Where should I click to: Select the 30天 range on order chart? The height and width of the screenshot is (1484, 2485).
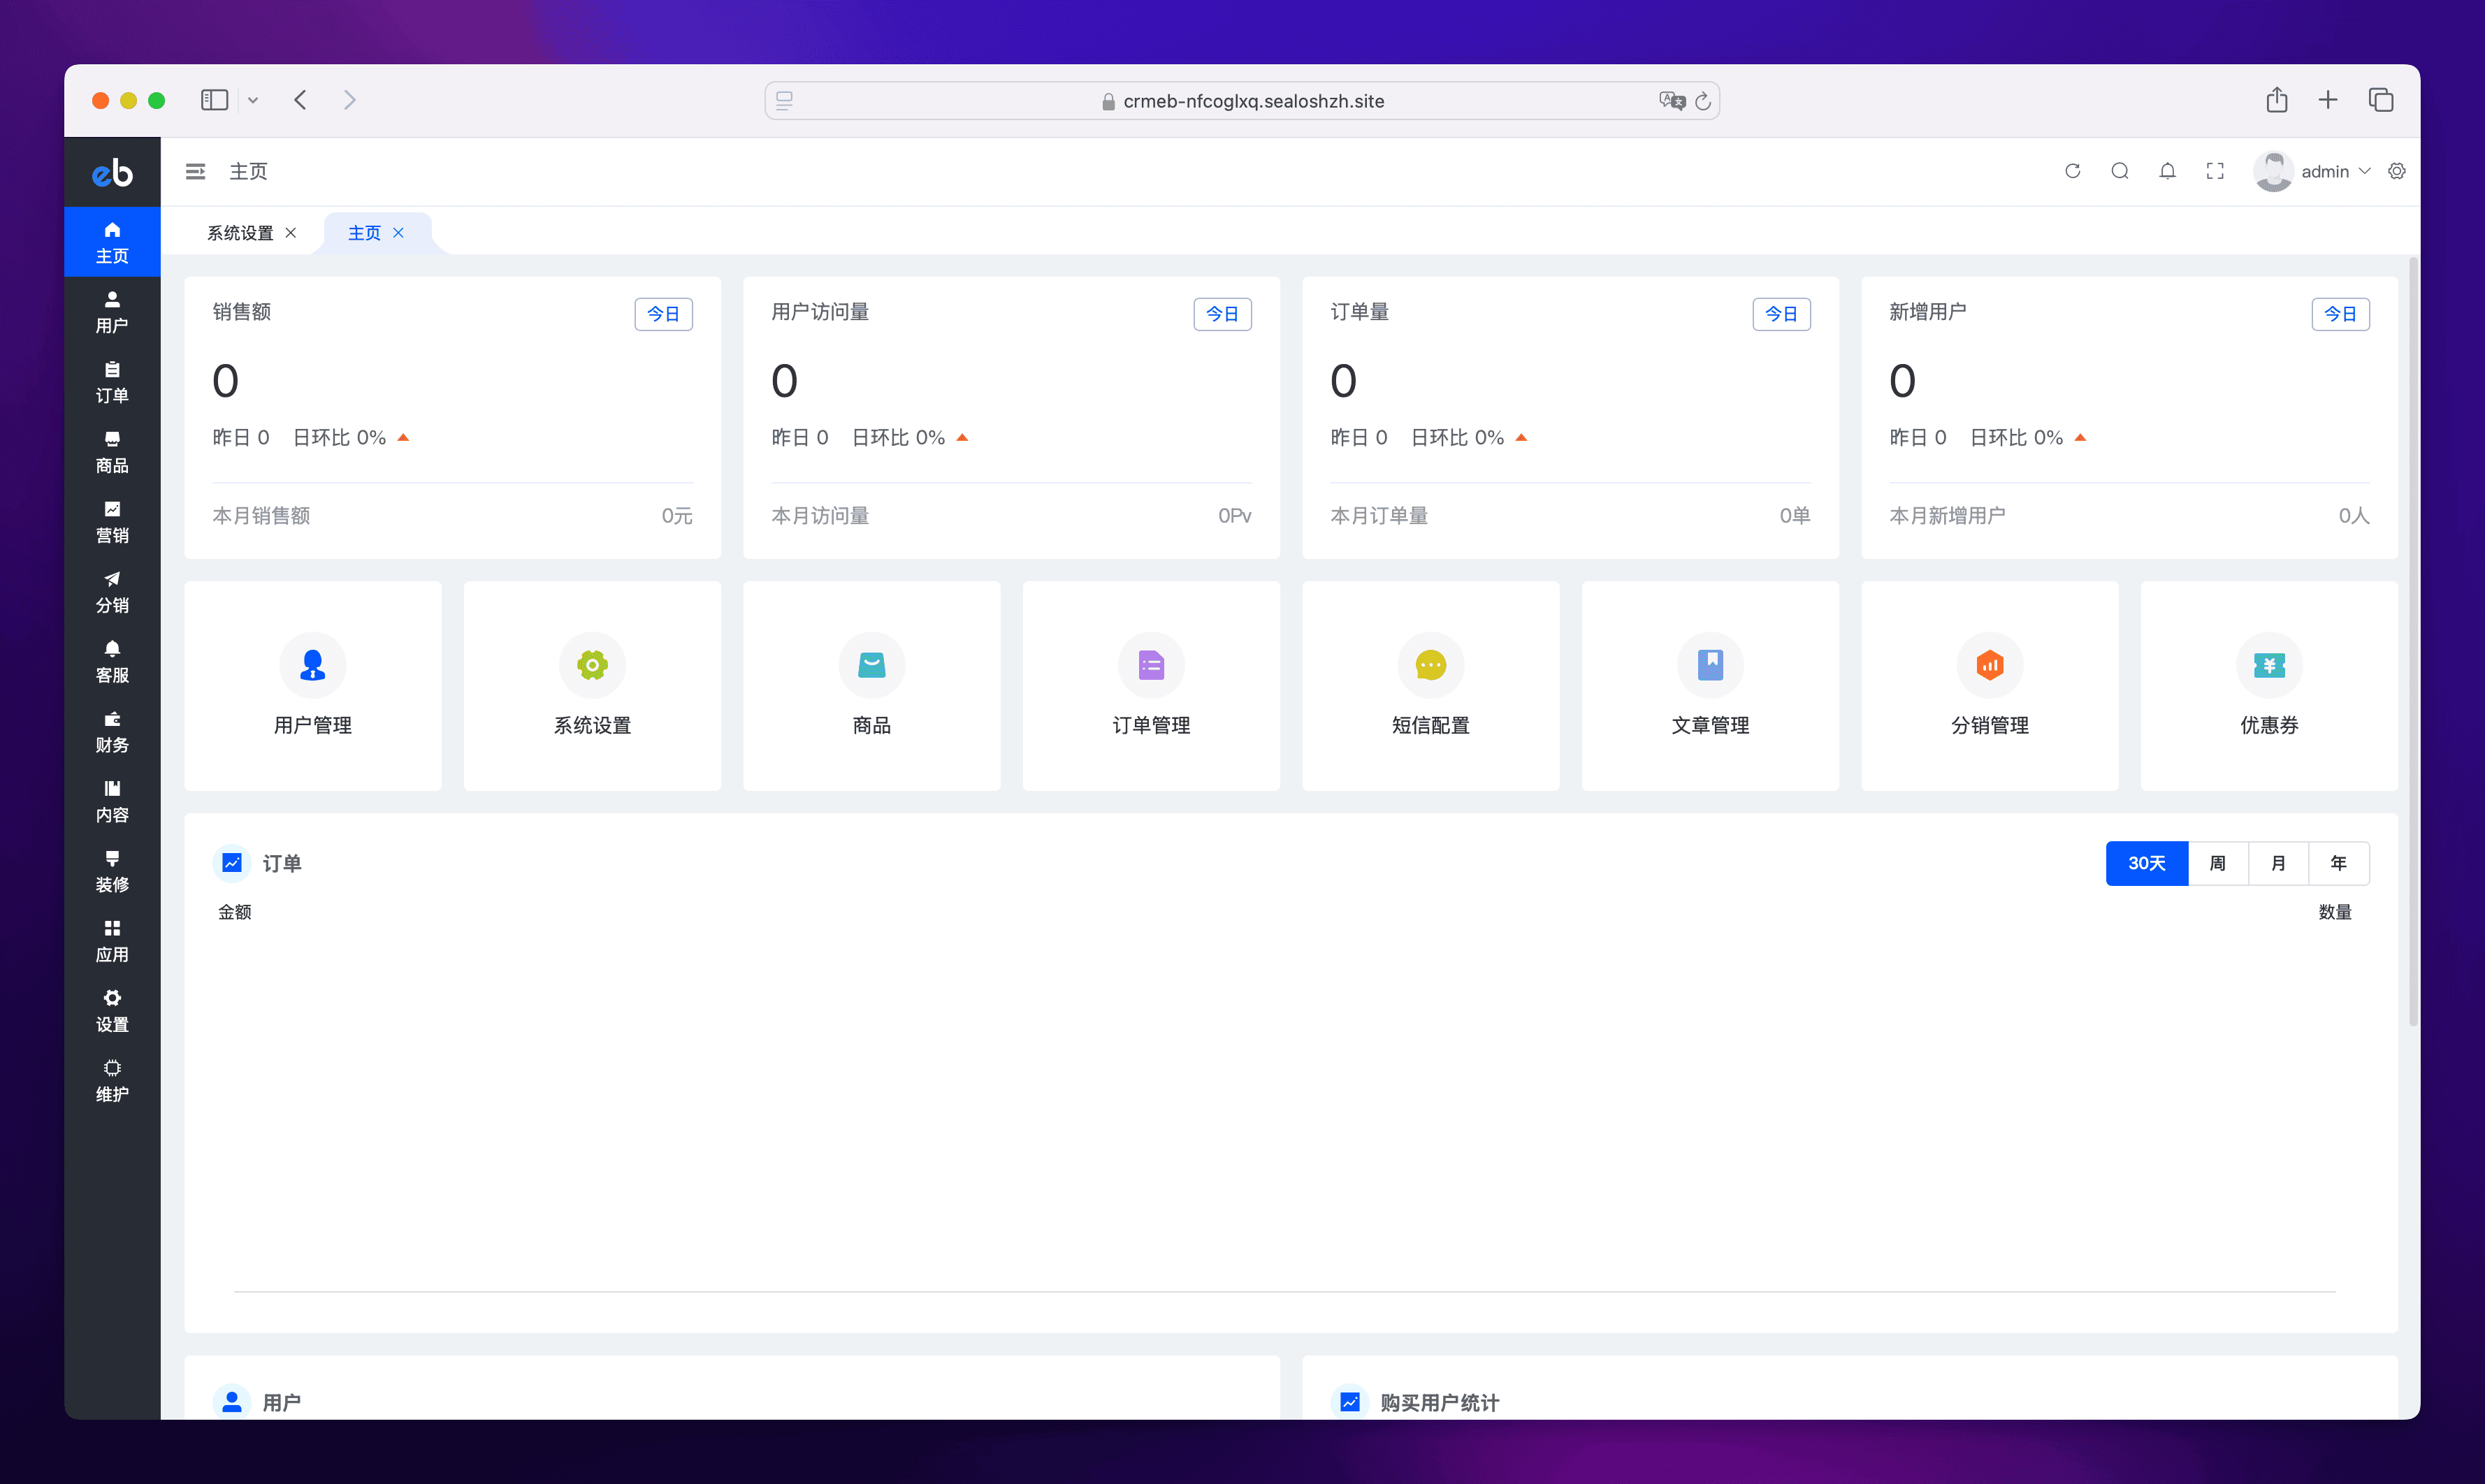pyautogui.click(x=2146, y=862)
